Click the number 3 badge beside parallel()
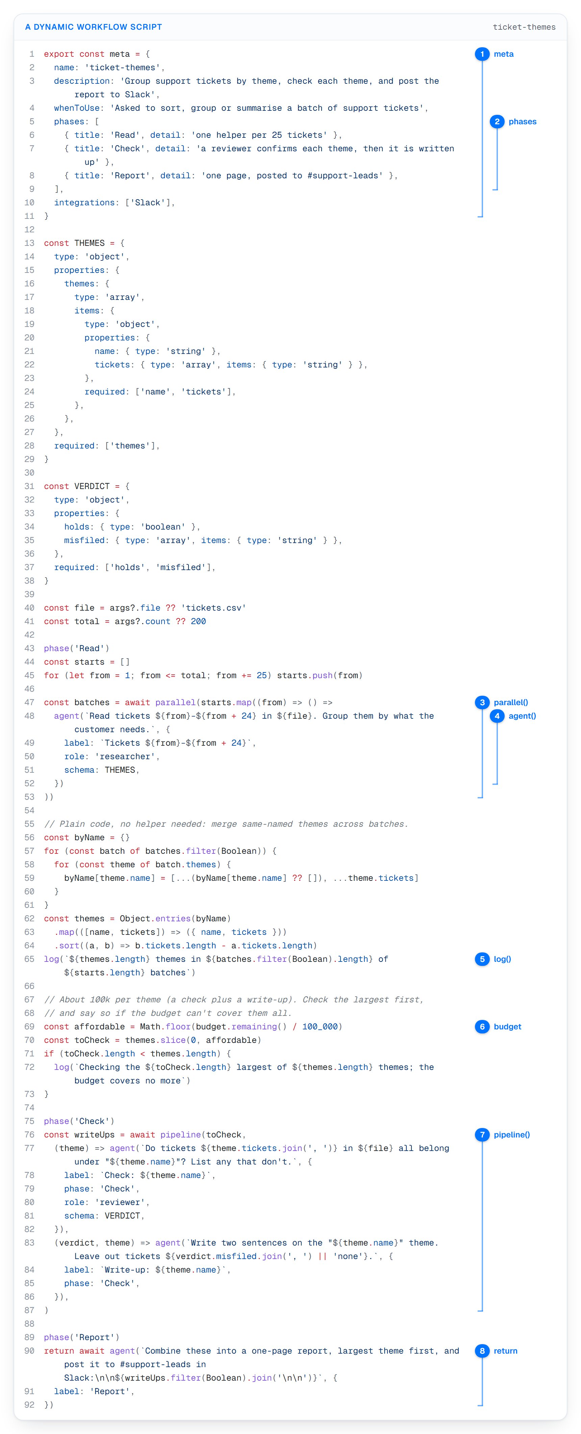581x1434 pixels. pyautogui.click(x=482, y=702)
